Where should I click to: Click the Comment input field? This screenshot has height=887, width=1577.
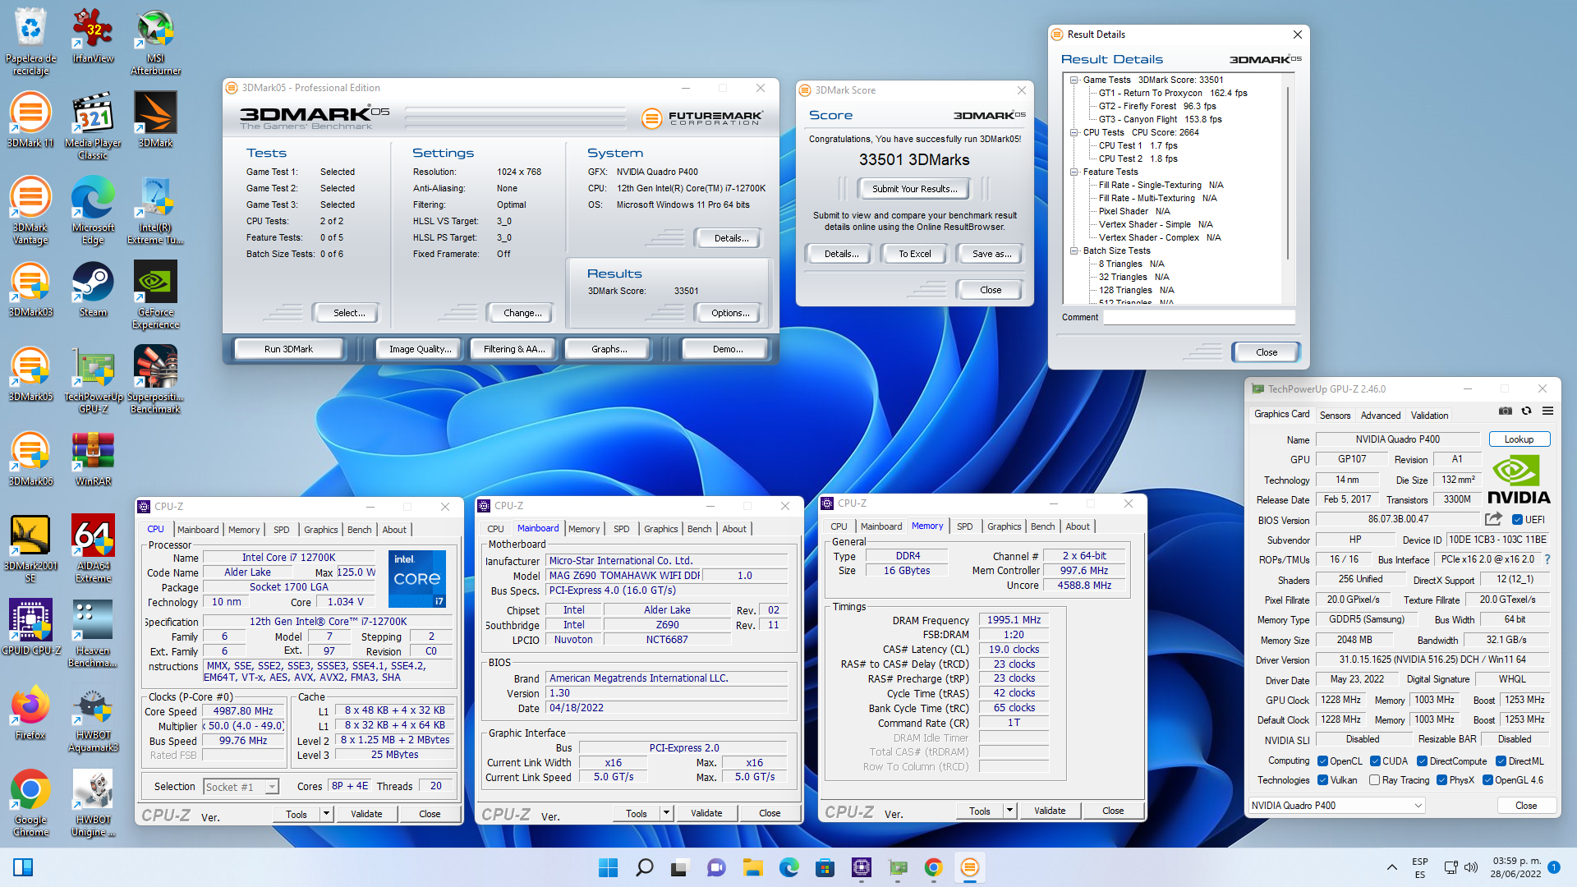coord(1199,317)
